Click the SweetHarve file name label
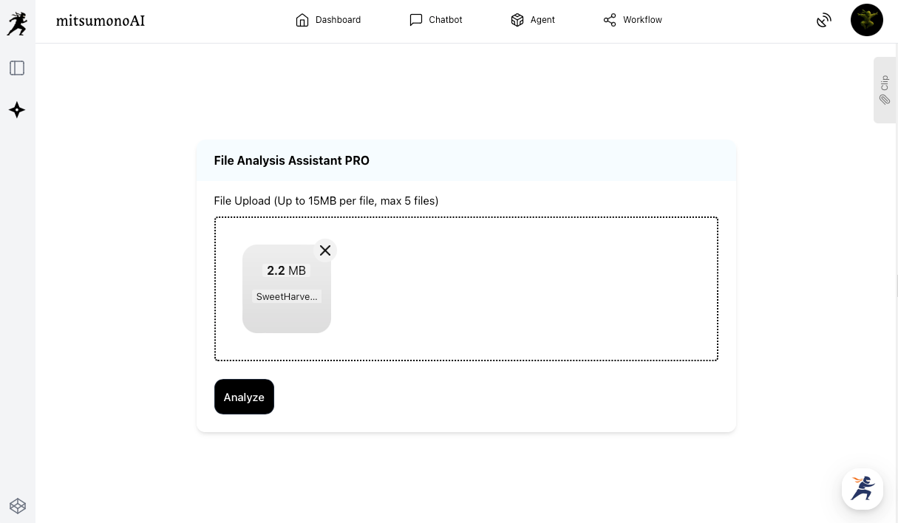This screenshot has width=898, height=523. click(x=286, y=297)
